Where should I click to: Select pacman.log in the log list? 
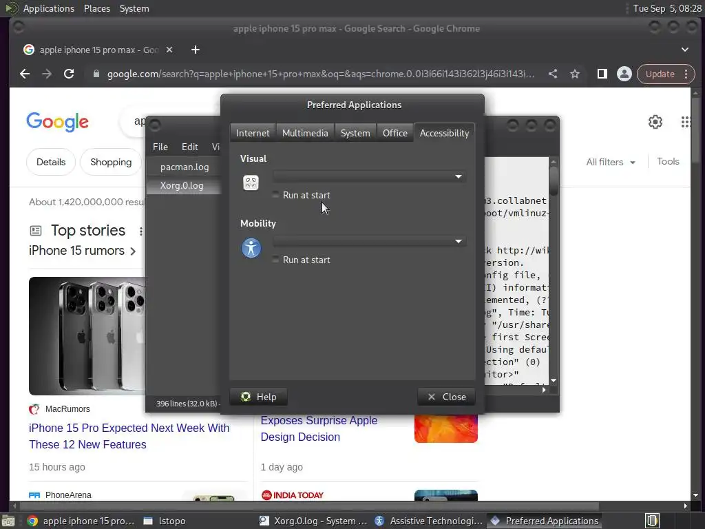pos(185,167)
